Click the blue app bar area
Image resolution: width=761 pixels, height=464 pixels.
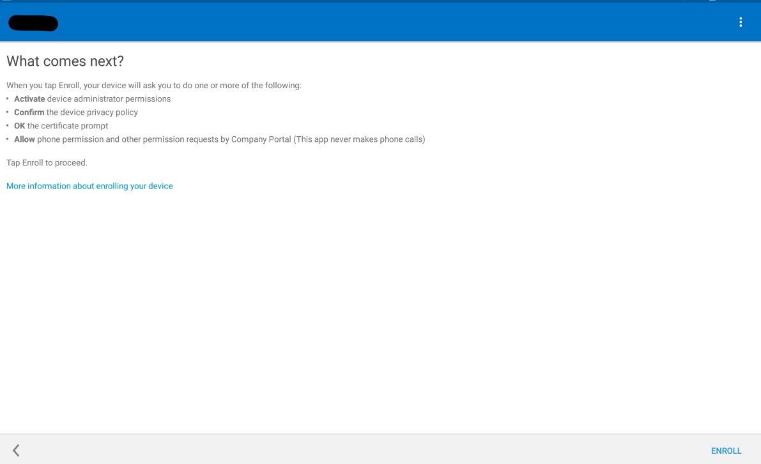380,22
